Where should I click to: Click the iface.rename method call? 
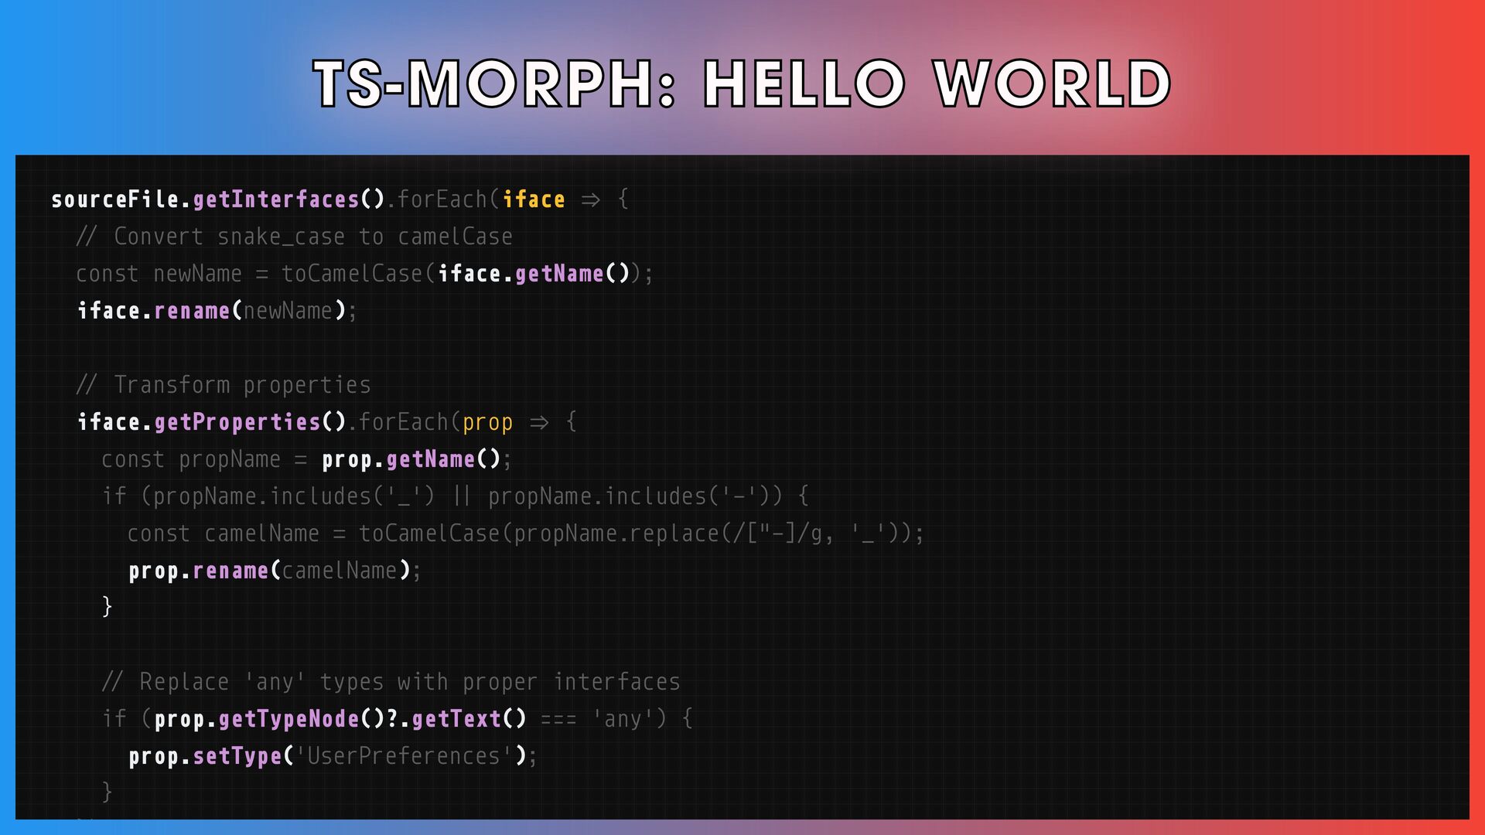(x=192, y=311)
